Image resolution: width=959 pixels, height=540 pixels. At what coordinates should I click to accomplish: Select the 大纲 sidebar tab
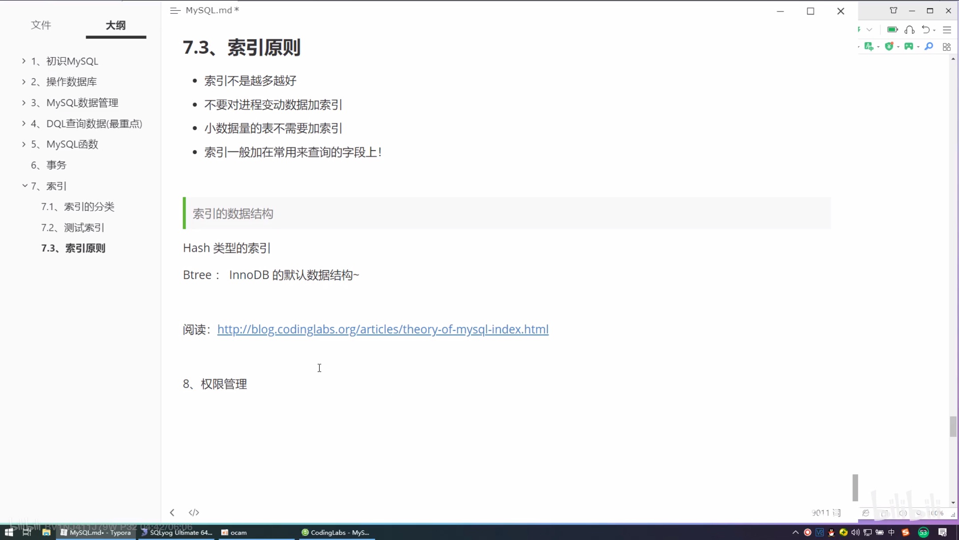[x=115, y=25]
